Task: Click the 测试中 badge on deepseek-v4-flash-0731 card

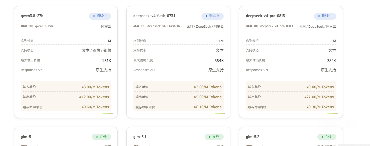Action: click(212, 16)
